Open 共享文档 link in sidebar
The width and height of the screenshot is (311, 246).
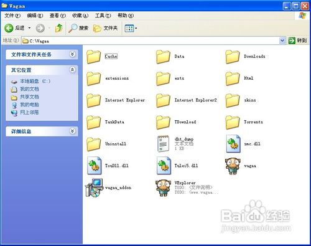(x=29, y=97)
